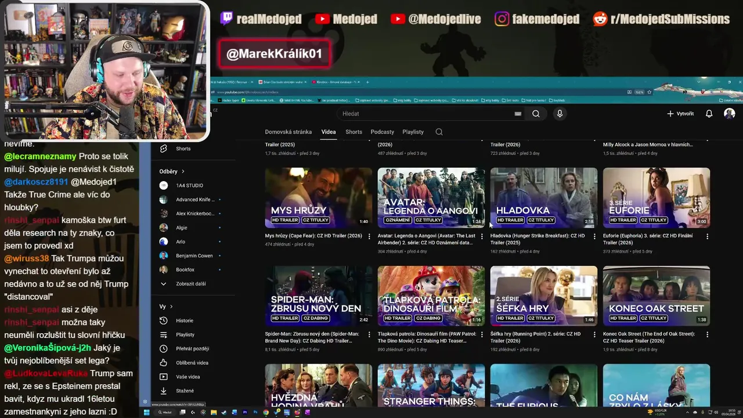743x418 pixels.
Task: Open the Algie subscription channel
Action: point(181,228)
